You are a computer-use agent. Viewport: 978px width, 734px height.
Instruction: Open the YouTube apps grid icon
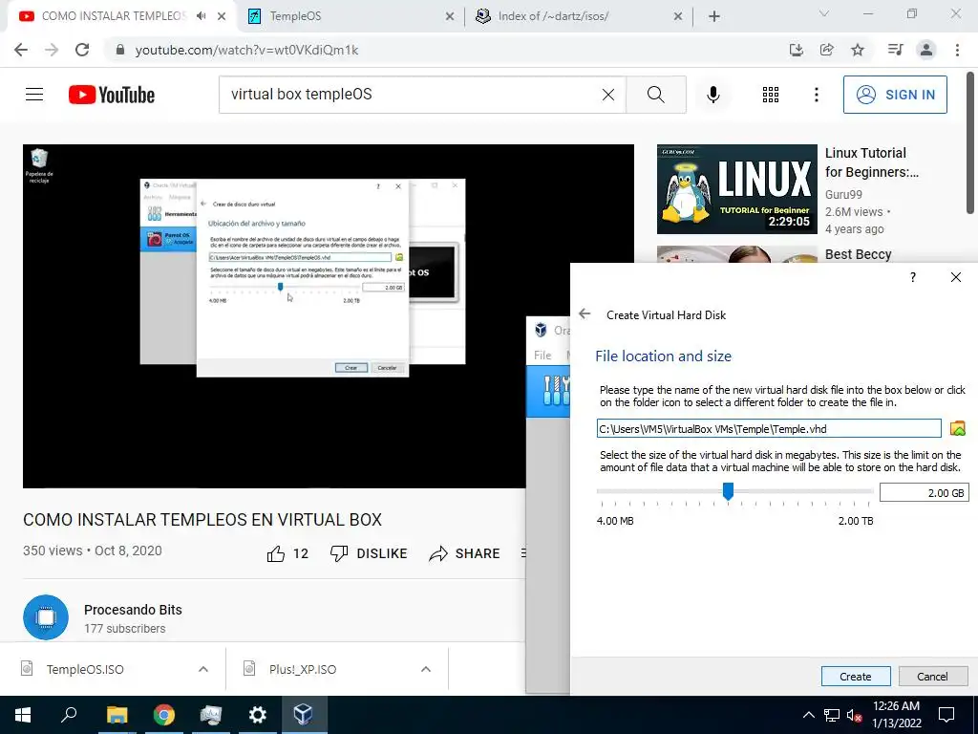[x=771, y=95]
